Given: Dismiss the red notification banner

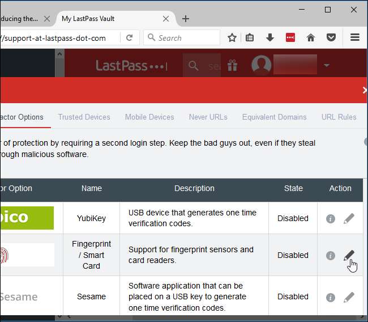Looking at the screenshot, I should point(365,90).
